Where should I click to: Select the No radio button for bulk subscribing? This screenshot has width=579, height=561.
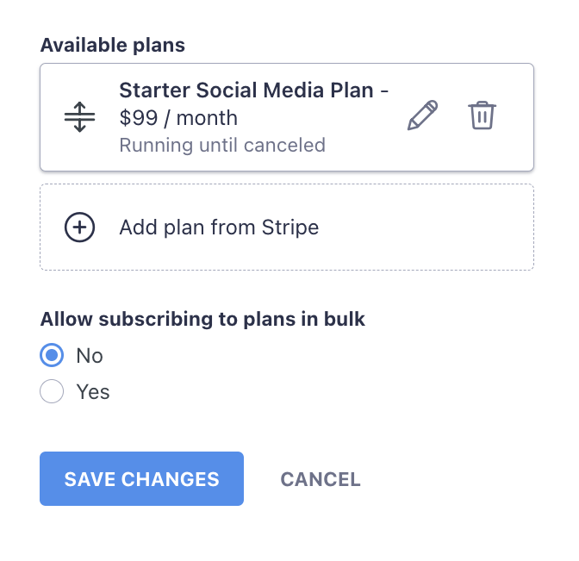tap(52, 355)
